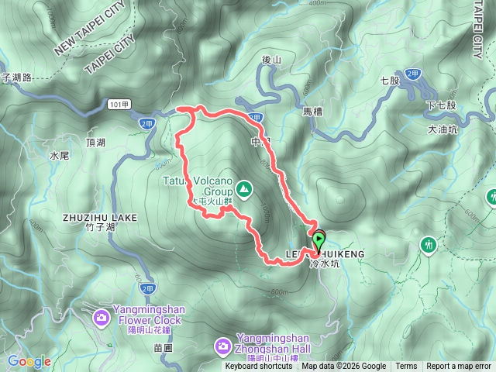
Task: Click the Yangmingshan Flower Clock camera marker
Action: [102, 318]
